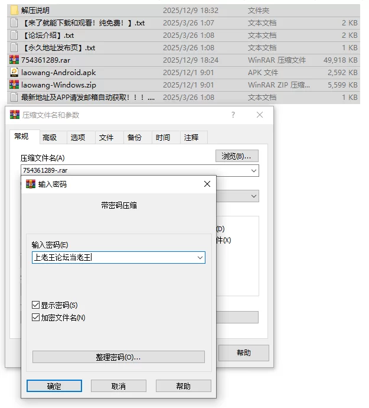This screenshot has width=369, height=408.
Task: Click 帮助 in the 输入密码 dialog
Action: 183,386
